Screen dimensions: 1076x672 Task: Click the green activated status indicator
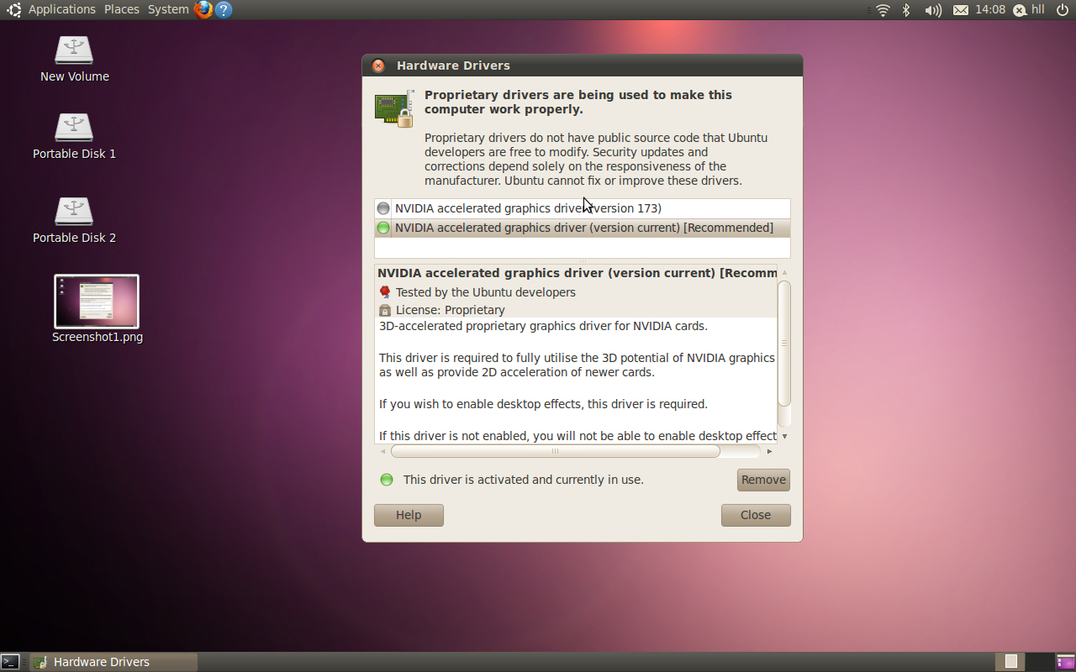387,480
